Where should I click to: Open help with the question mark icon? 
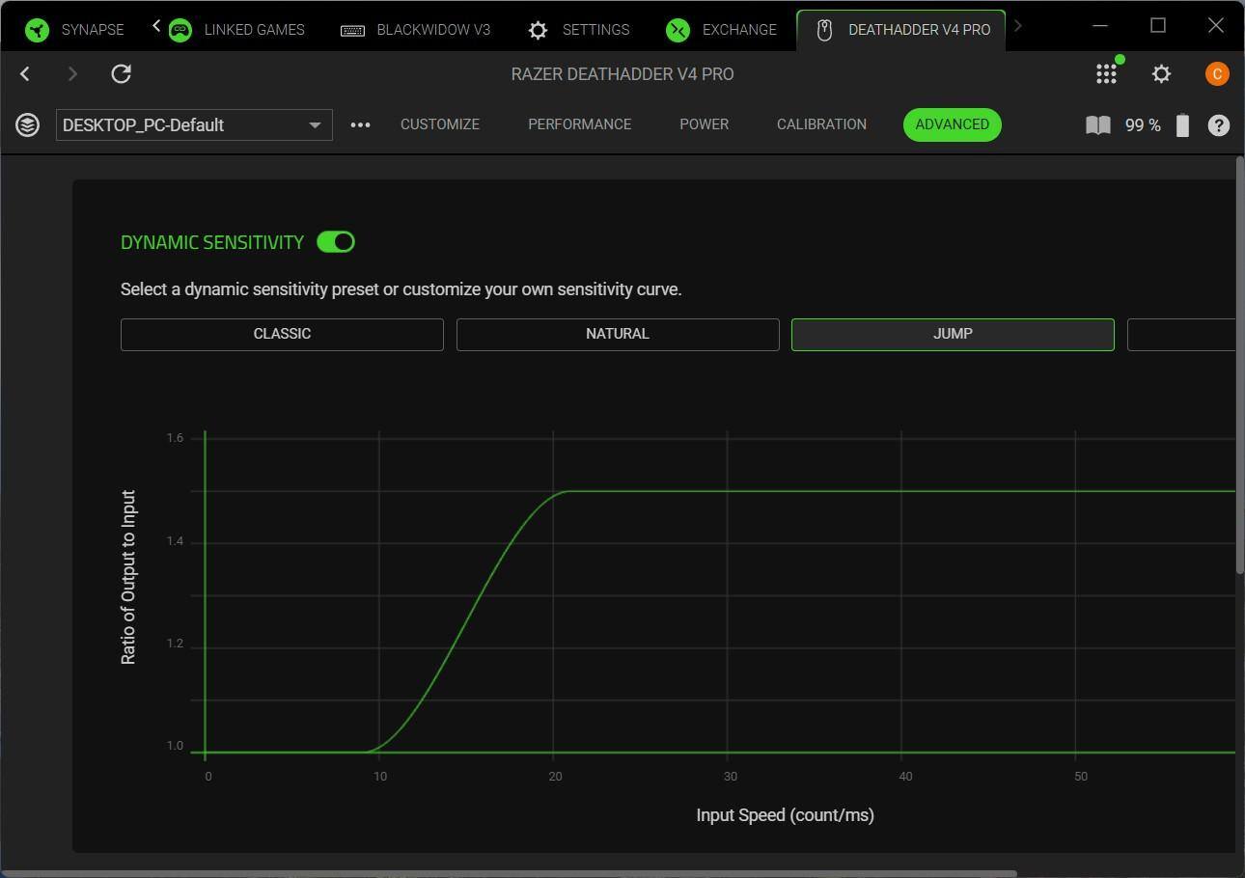(x=1218, y=125)
